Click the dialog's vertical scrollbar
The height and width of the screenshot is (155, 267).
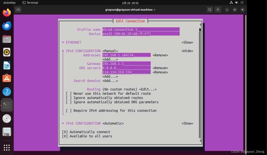[200, 84]
